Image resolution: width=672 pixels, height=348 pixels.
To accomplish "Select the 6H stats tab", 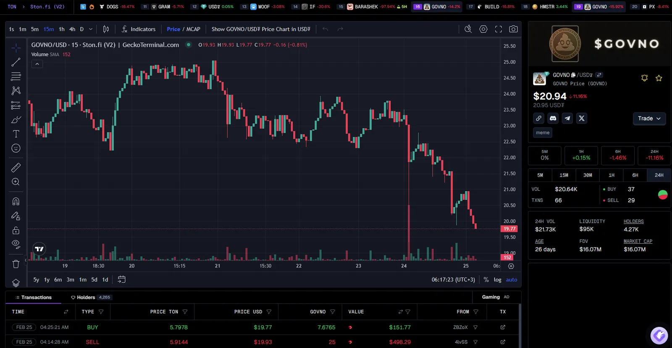I will 635,175.
